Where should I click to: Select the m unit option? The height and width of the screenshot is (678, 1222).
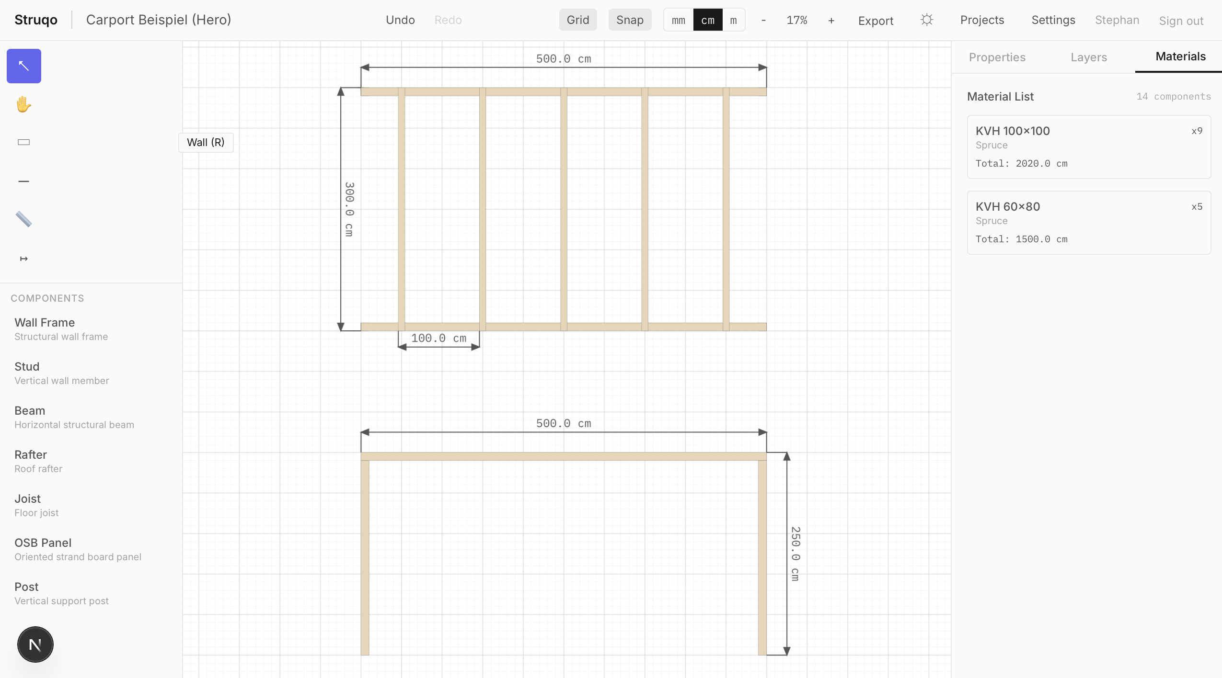pyautogui.click(x=733, y=20)
